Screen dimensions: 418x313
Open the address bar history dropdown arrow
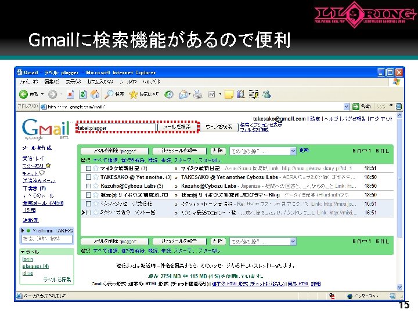pos(346,107)
